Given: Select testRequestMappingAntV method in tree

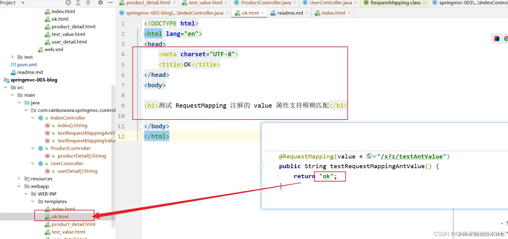Looking at the screenshot, I should (x=87, y=133).
